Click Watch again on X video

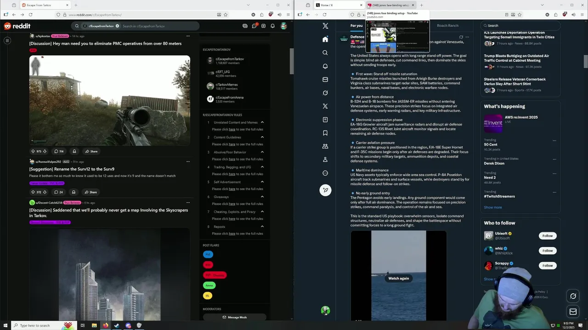point(398,278)
